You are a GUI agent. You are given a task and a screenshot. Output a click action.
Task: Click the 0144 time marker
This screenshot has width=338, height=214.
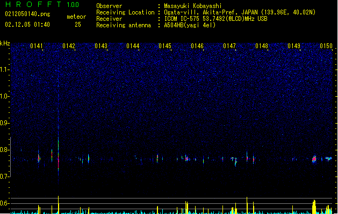pos(133,46)
